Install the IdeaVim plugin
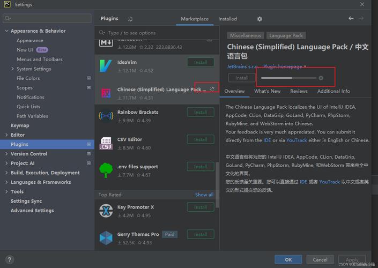Image resolution: width=378 pixels, height=268 pixels. (x=201, y=62)
